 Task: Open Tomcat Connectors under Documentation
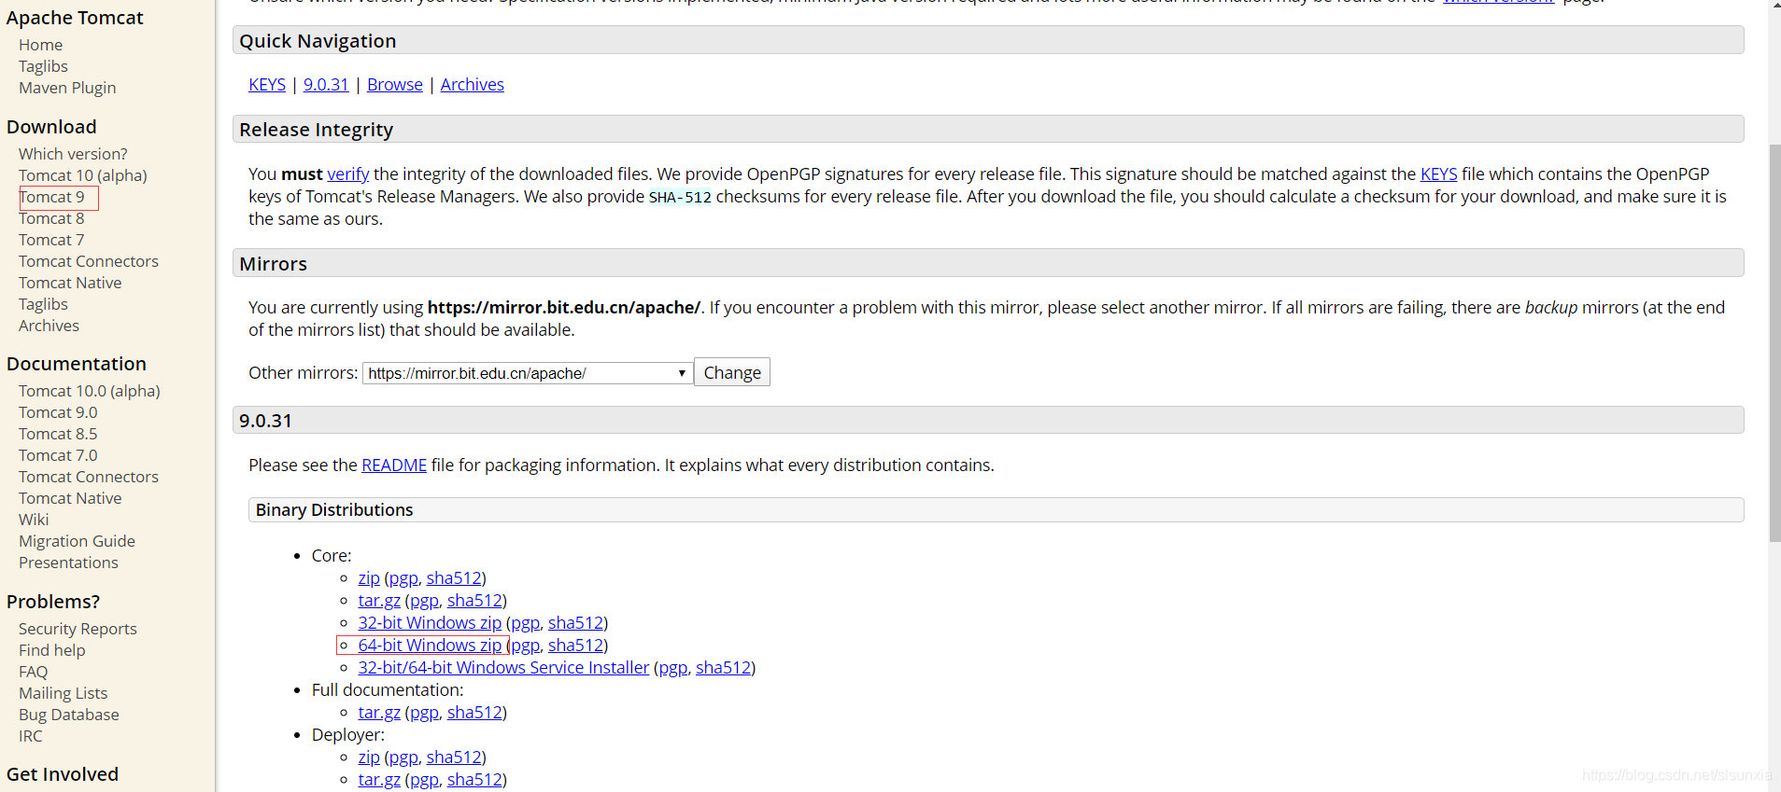tap(89, 477)
